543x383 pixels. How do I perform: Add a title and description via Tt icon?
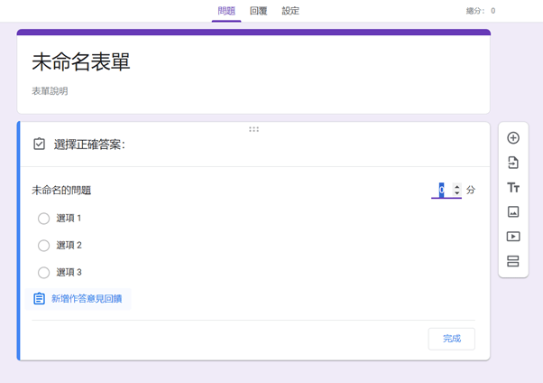(x=513, y=187)
